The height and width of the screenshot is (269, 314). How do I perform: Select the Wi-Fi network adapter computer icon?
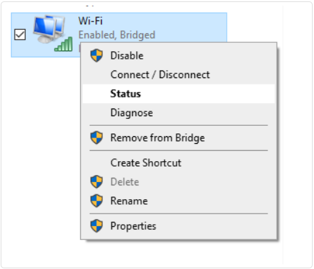click(x=49, y=29)
